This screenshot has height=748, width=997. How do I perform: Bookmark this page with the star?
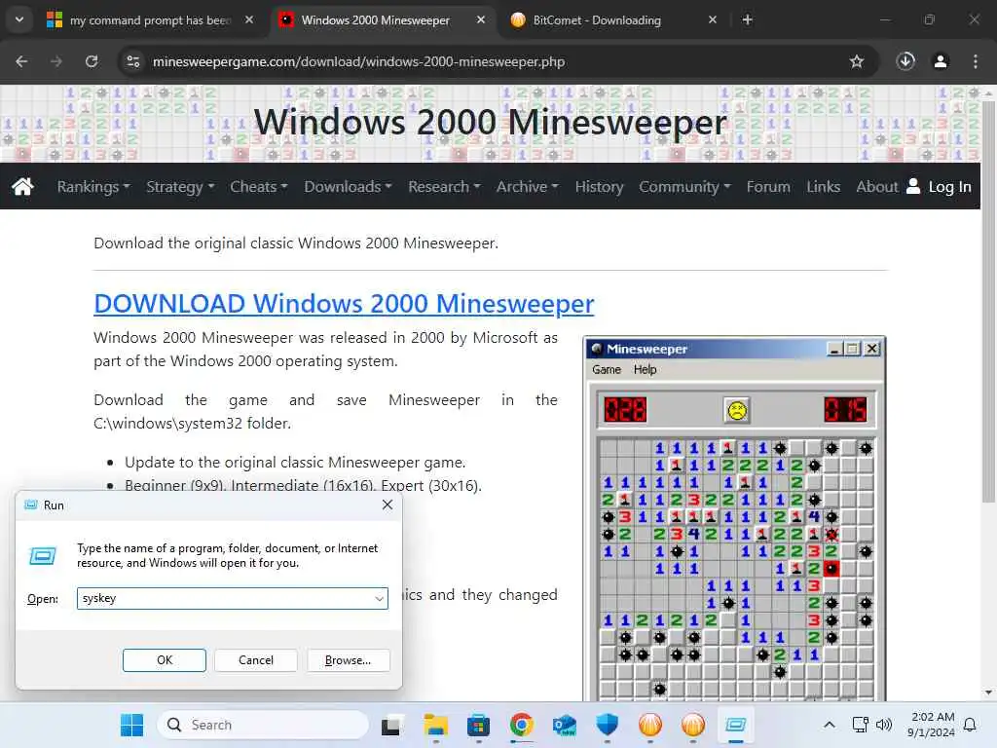(857, 61)
